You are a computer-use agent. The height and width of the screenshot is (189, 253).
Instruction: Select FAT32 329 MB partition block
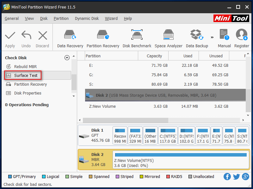(135, 136)
